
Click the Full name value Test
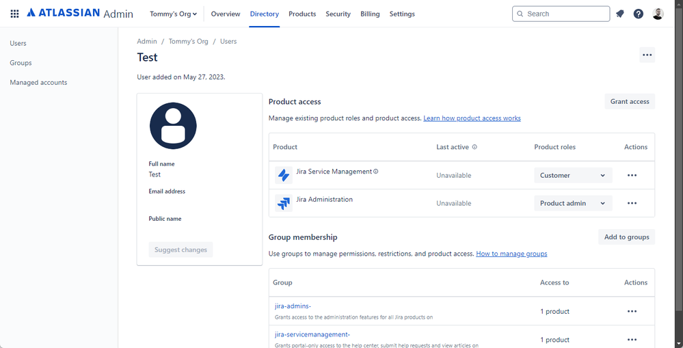click(155, 174)
